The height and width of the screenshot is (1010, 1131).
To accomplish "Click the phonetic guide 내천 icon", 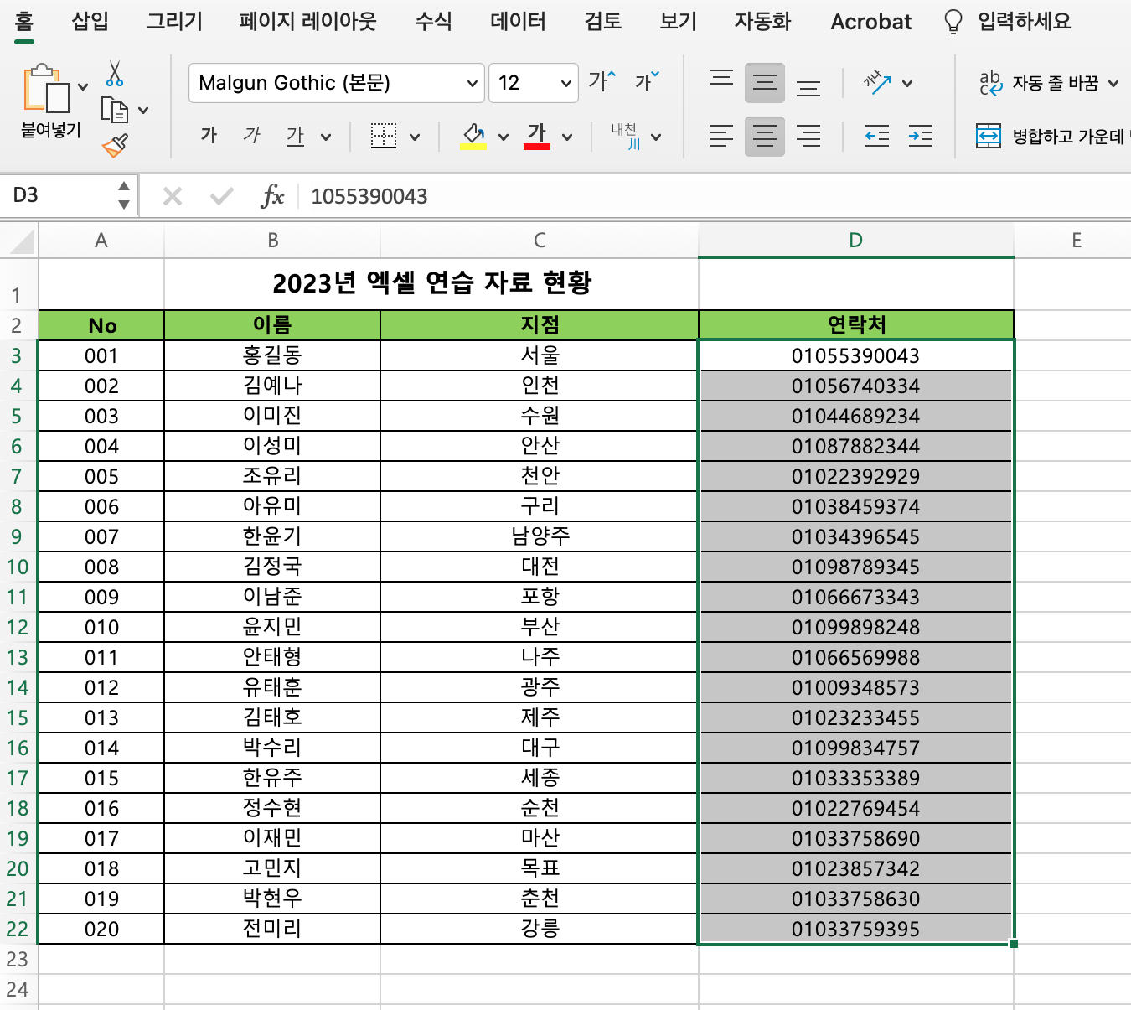I will [x=625, y=136].
